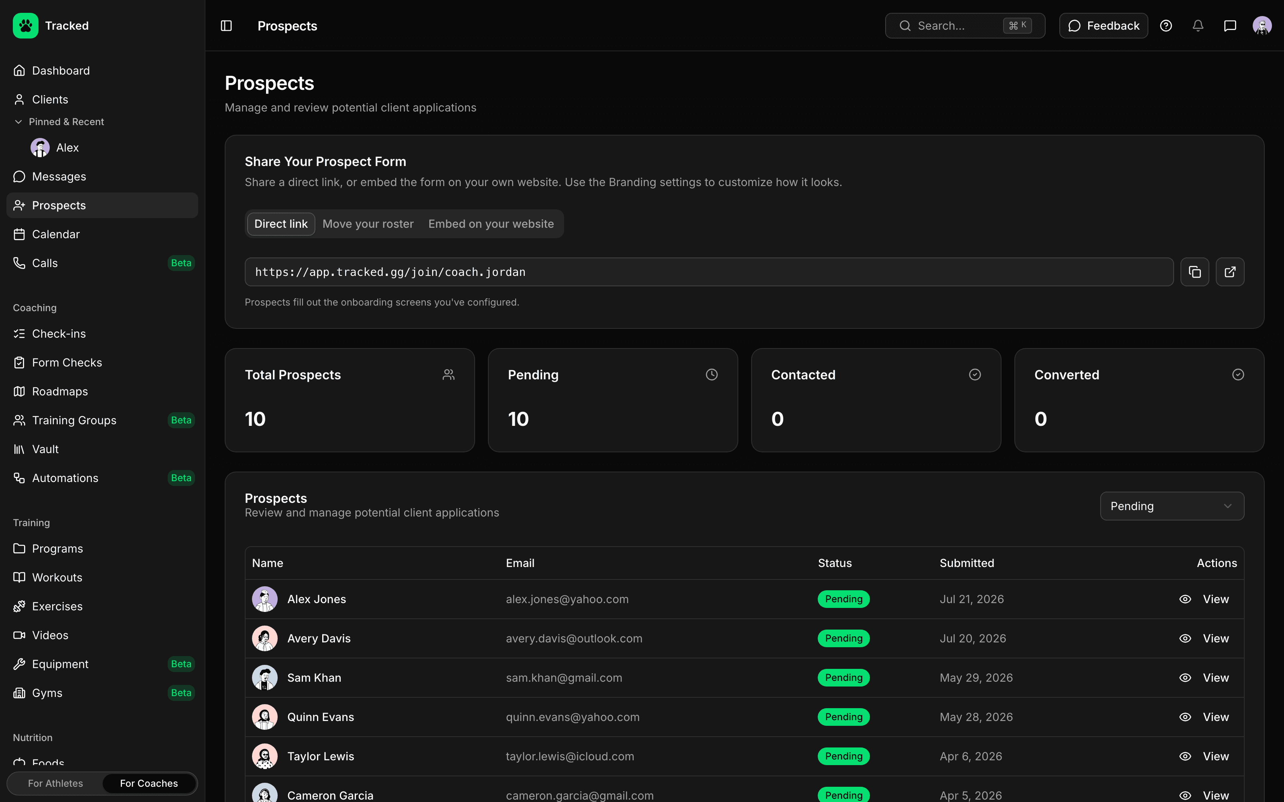Click the Converted stats card
The width and height of the screenshot is (1284, 802).
pos(1139,401)
